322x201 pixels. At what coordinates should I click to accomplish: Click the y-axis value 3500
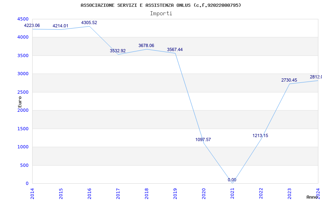[x=23, y=55]
